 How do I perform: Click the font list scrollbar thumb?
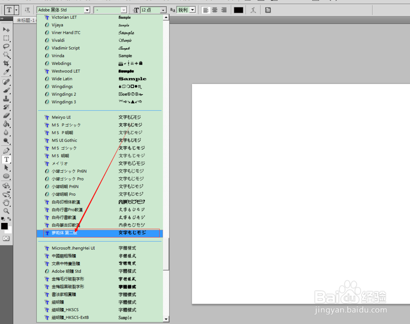(x=166, y=254)
